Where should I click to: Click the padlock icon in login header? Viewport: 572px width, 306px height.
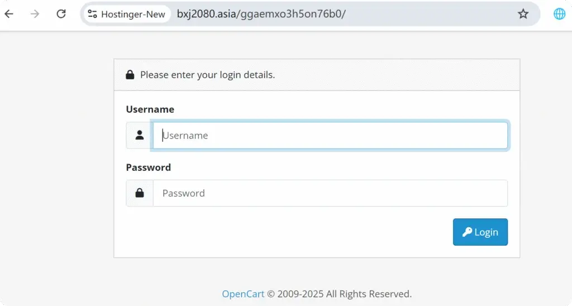[130, 74]
